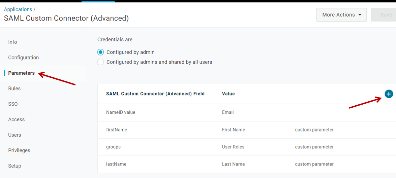Viewport: 396px width, 178px height.
Task: Open the Privileges section
Action: click(19, 150)
